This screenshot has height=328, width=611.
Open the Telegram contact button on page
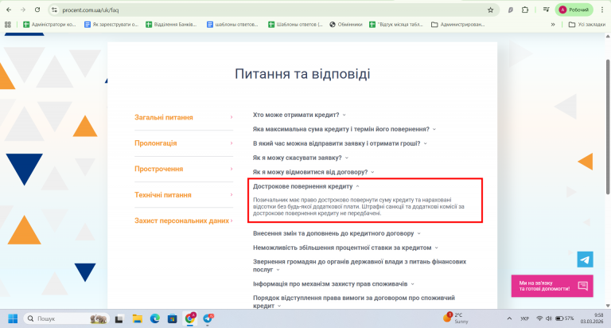(585, 260)
